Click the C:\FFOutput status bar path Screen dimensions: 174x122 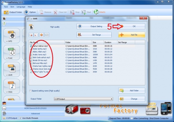pyautogui.click(x=12, y=118)
